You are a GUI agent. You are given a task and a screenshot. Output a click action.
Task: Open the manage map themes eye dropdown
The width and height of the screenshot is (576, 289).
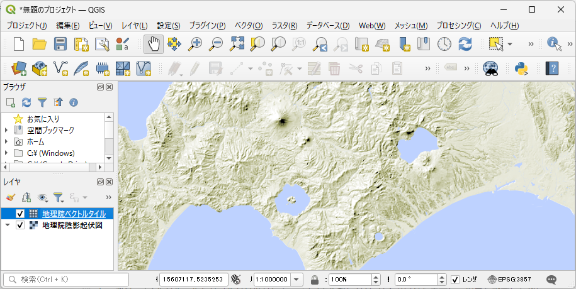(x=43, y=198)
